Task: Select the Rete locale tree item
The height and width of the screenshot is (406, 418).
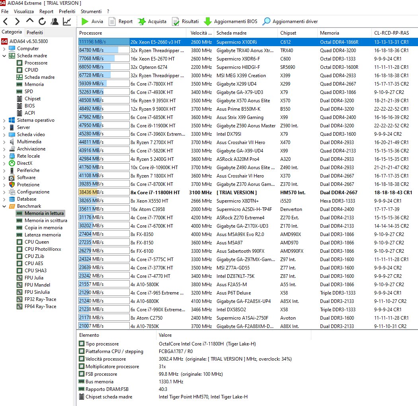Action: pos(29,156)
